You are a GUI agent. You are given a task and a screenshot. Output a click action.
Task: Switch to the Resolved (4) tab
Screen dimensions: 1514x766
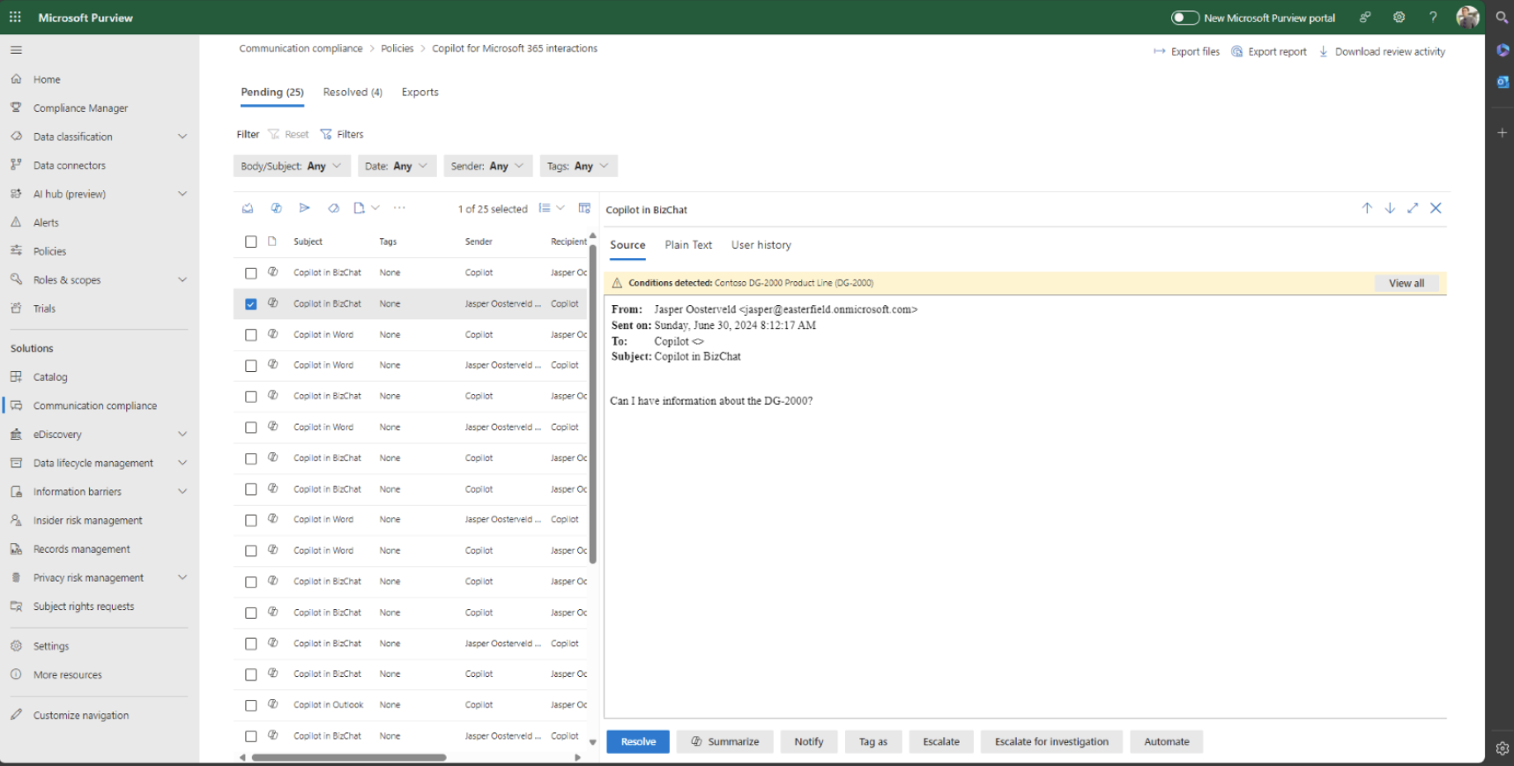353,93
